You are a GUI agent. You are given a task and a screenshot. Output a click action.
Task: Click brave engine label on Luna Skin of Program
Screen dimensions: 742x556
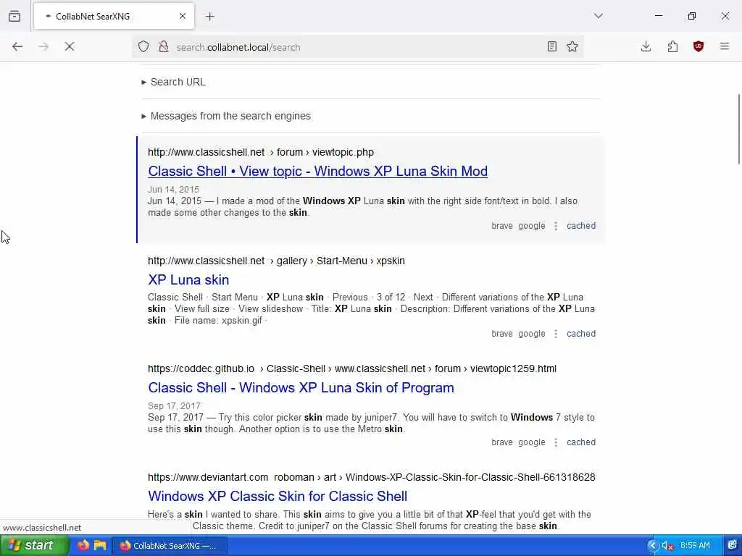pos(502,442)
